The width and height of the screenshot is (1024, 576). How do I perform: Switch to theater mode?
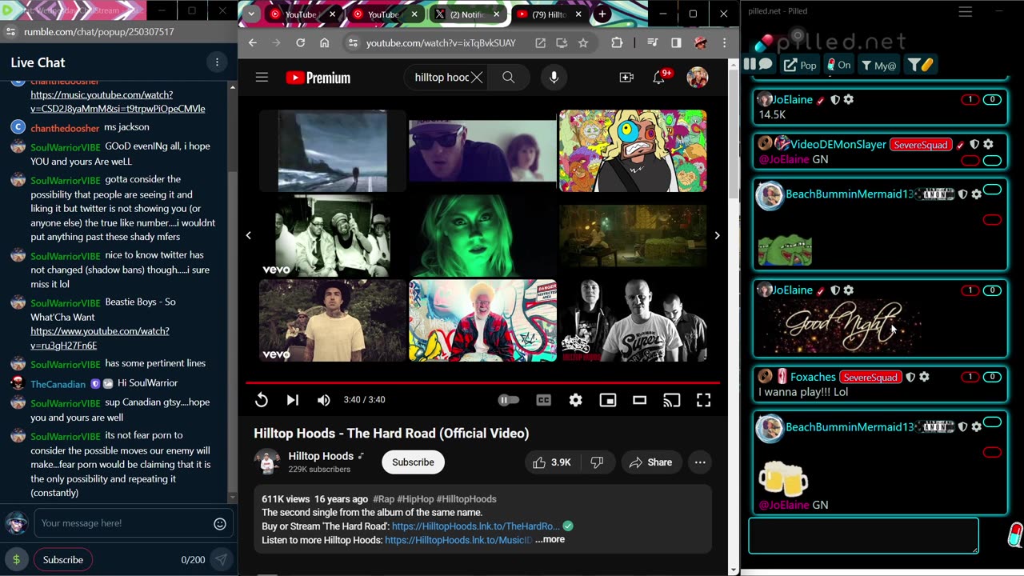639,400
